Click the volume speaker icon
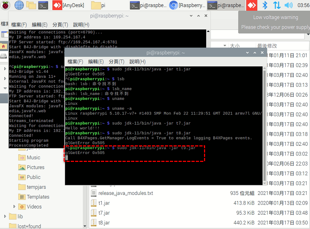The image size is (310, 229). click(288, 5)
